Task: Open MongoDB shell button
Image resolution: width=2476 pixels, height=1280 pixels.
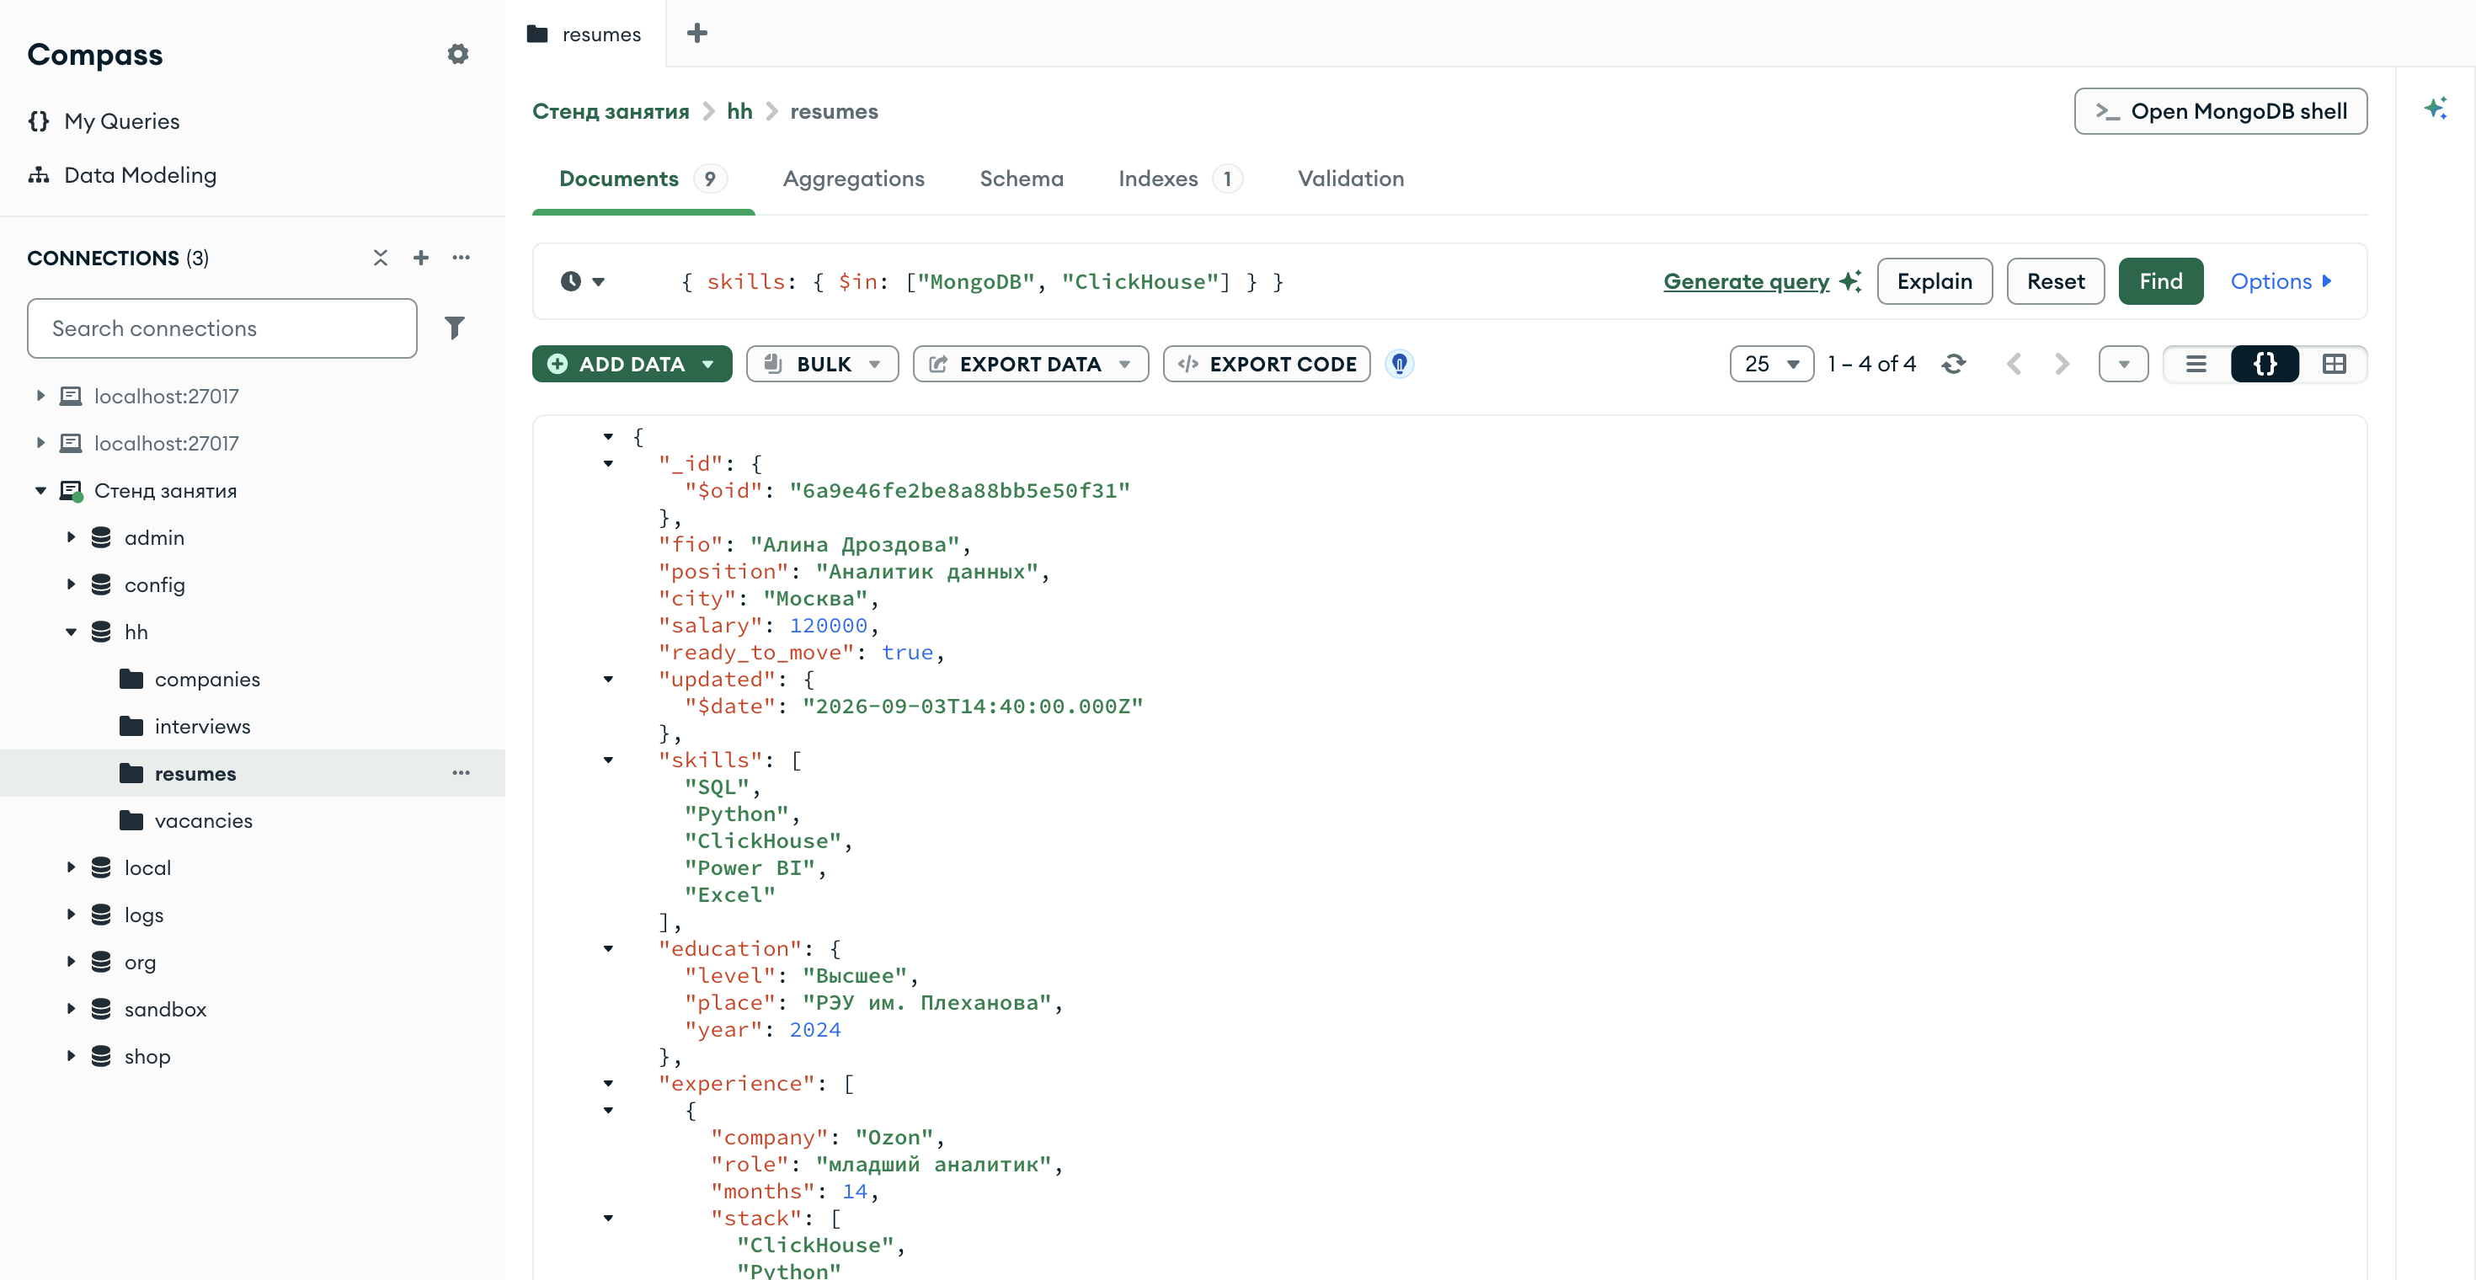Action: pyautogui.click(x=2220, y=111)
